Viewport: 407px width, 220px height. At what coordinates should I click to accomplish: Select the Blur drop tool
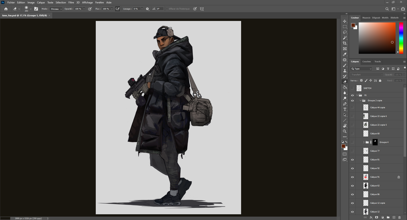click(345, 93)
